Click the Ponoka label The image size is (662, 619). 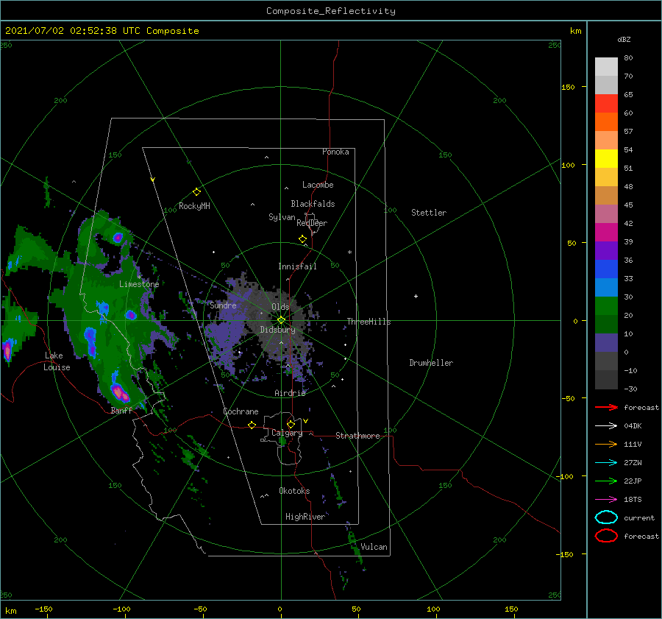pyautogui.click(x=335, y=152)
